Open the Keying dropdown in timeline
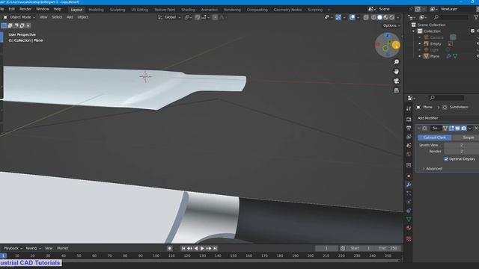 click(x=33, y=248)
